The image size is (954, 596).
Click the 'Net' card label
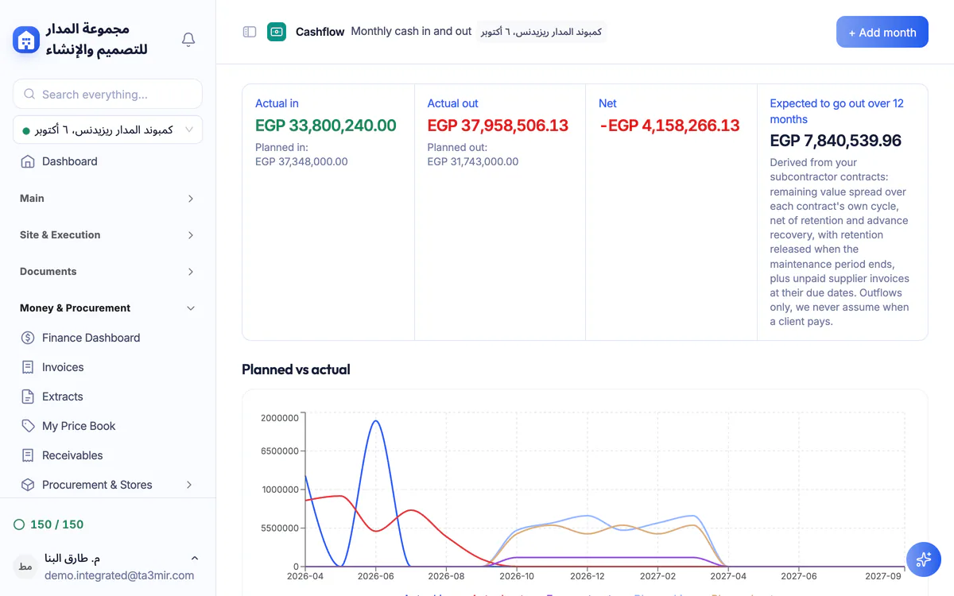(607, 103)
